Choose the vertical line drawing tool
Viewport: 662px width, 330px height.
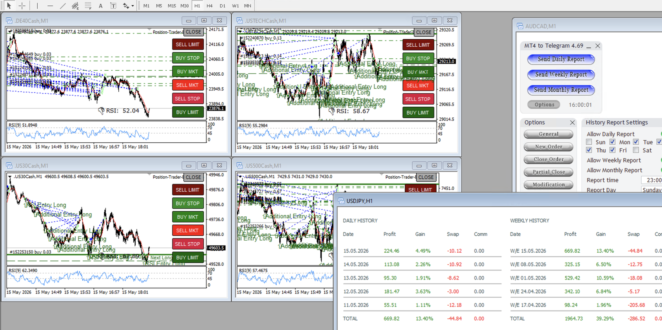37,6
